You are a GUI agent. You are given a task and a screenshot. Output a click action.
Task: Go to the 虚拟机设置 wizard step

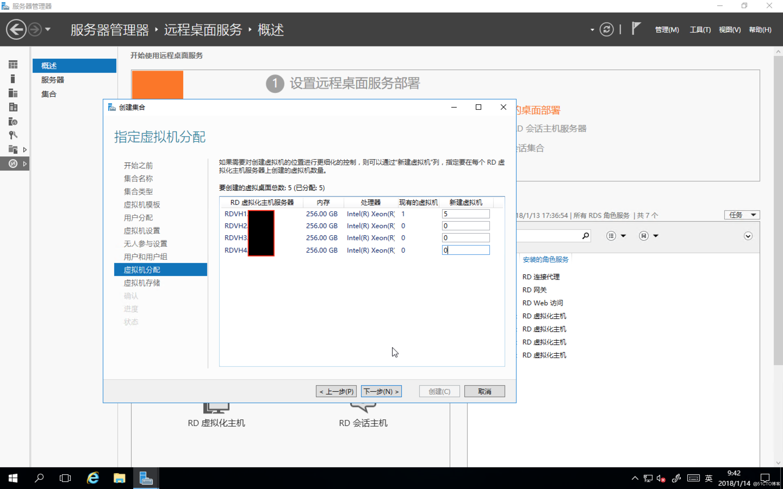[x=142, y=231]
